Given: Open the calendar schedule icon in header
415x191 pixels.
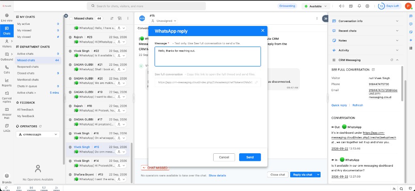Looking at the screenshot, I should (x=351, y=6).
